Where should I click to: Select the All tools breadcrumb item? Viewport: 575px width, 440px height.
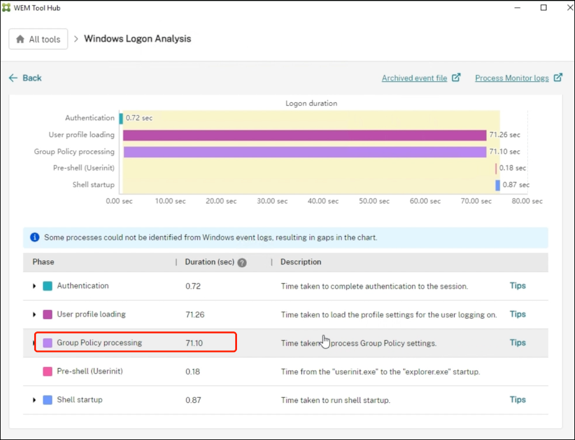click(43, 38)
